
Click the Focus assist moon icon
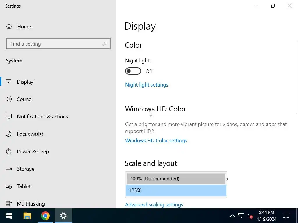[8, 134]
